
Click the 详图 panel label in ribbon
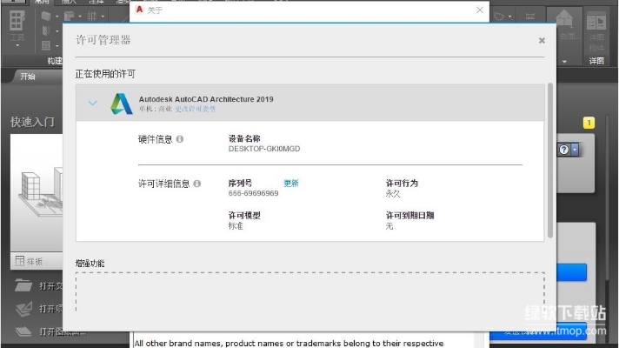pos(596,61)
